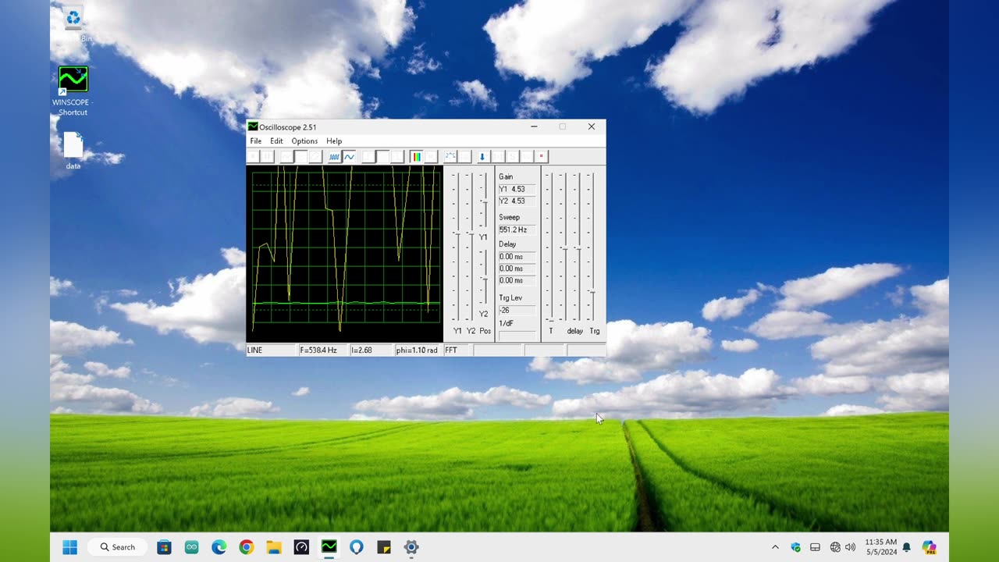This screenshot has width=999, height=562.
Task: Open the Copilot icon in taskbar
Action: coord(929,547)
